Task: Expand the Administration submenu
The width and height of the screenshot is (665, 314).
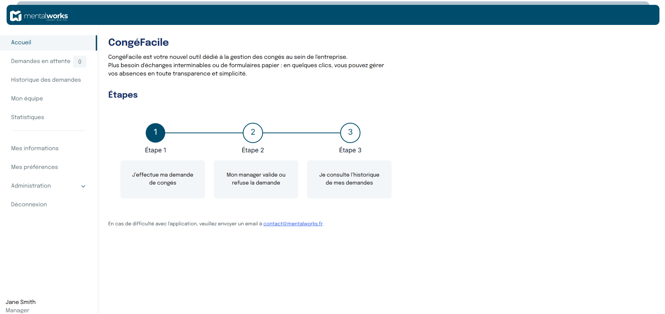Action: 31,186
